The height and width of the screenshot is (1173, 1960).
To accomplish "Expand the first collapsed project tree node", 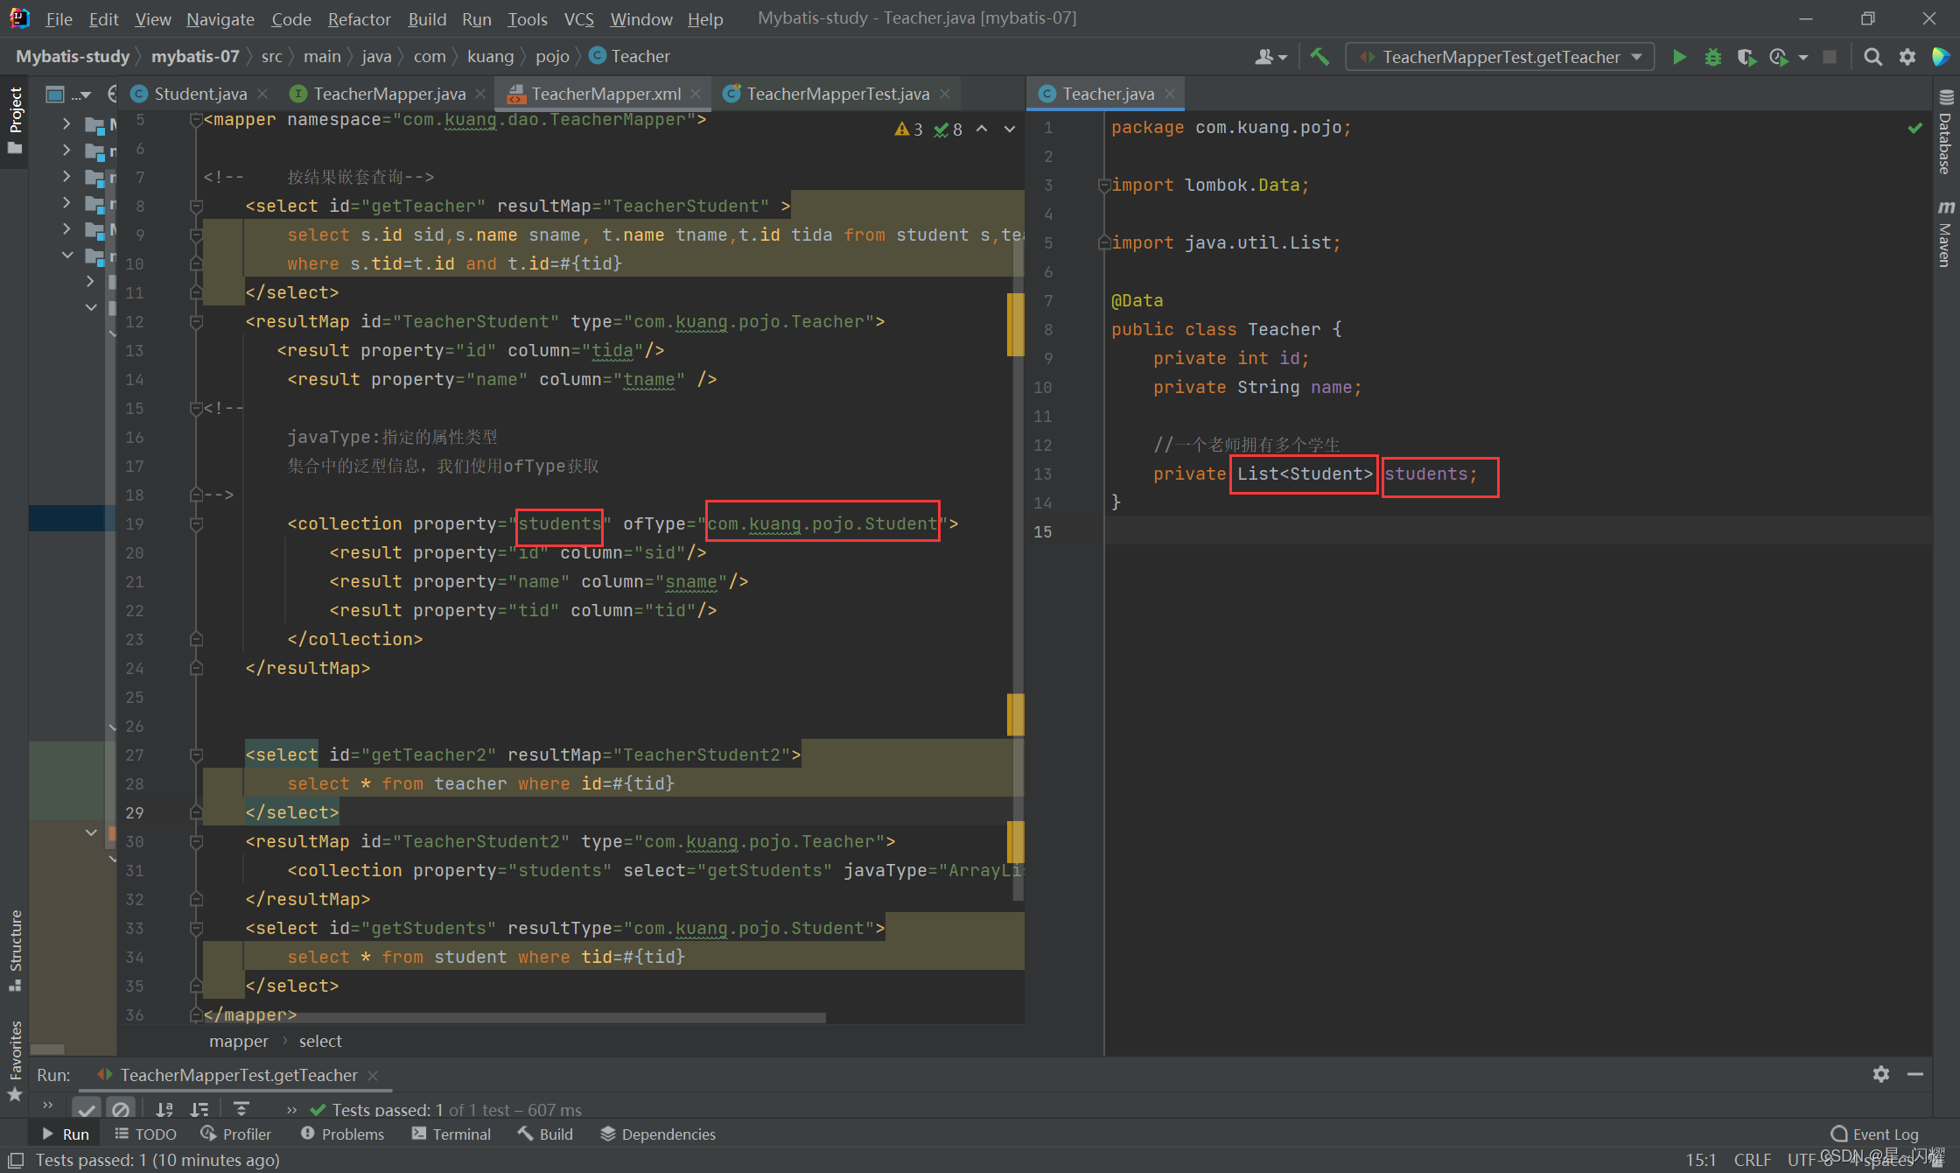I will [66, 123].
